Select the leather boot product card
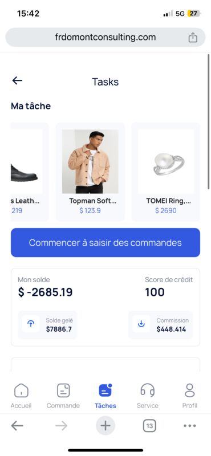This screenshot has height=456, width=211. point(30,172)
